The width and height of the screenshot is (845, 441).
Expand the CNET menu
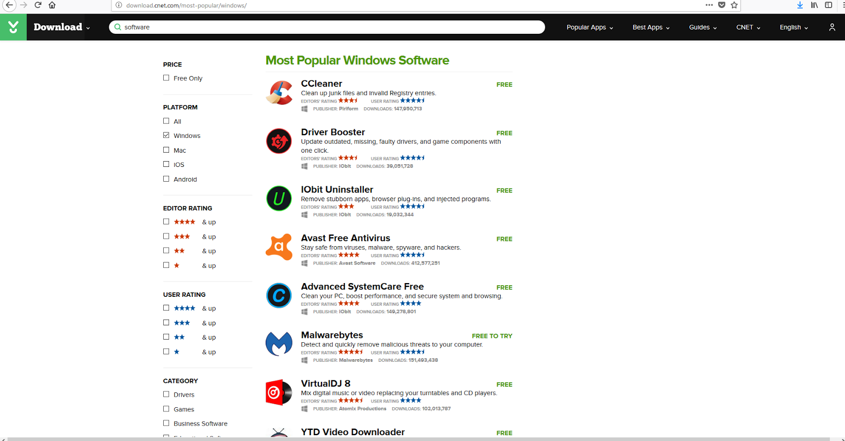(748, 27)
